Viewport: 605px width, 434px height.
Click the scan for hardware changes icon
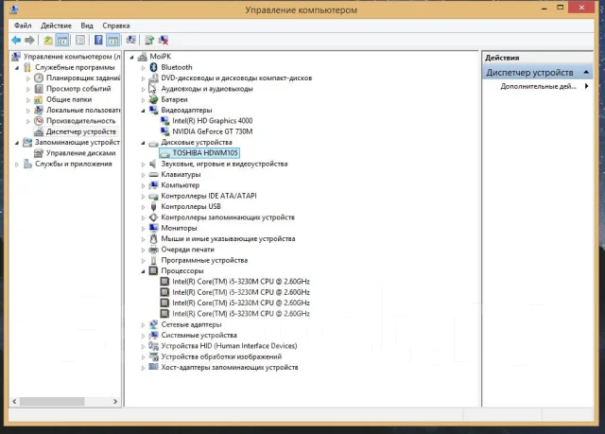pyautogui.click(x=130, y=40)
